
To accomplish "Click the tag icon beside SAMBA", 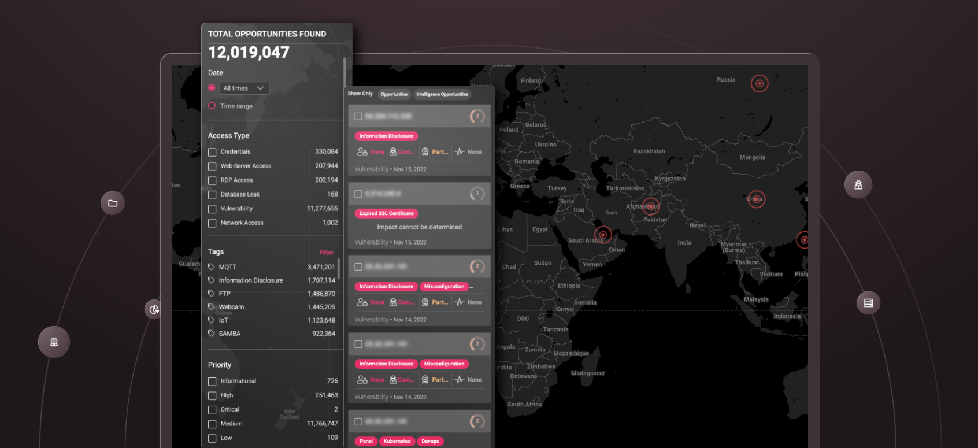I will click(212, 334).
